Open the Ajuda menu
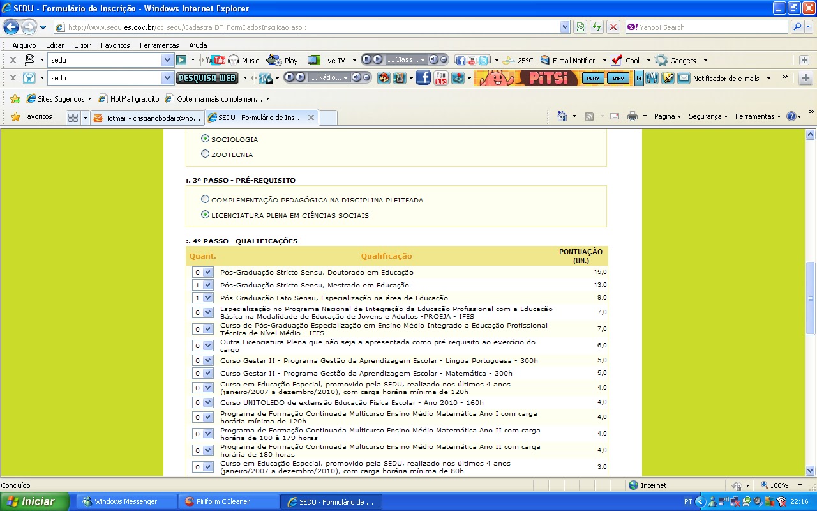817x511 pixels. pyautogui.click(x=198, y=45)
